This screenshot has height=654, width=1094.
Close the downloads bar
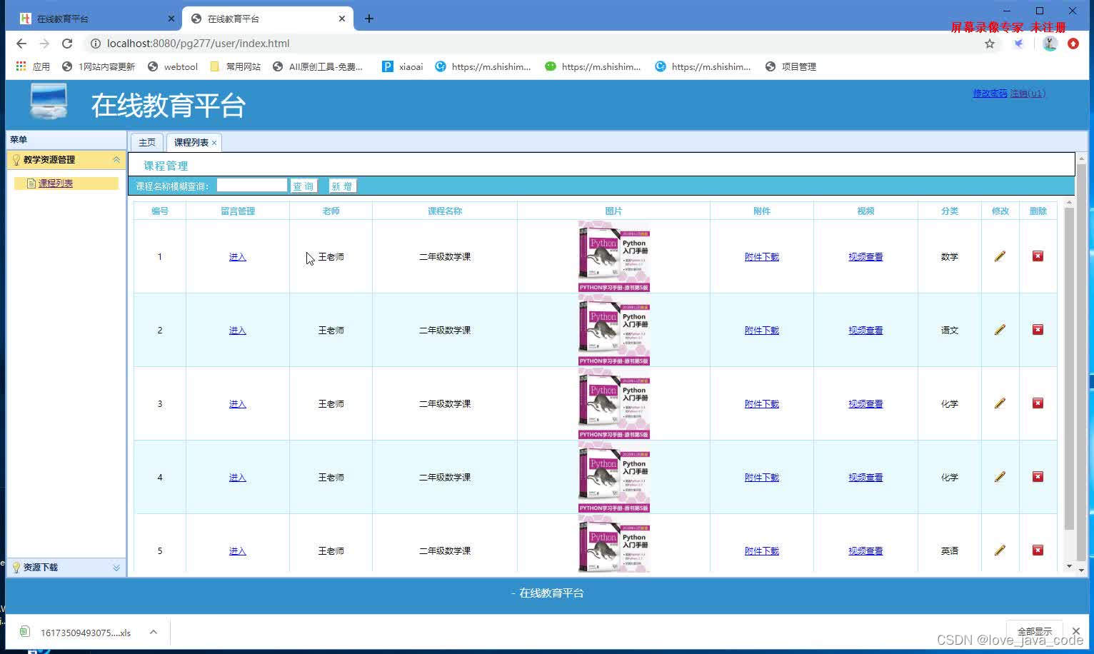(x=1076, y=631)
